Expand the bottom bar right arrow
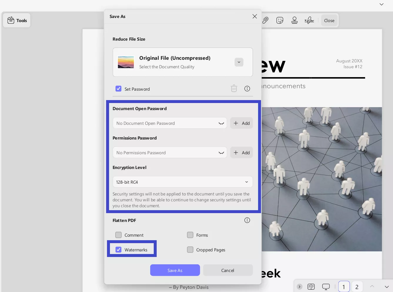Image resolution: width=393 pixels, height=292 pixels. 300,287
